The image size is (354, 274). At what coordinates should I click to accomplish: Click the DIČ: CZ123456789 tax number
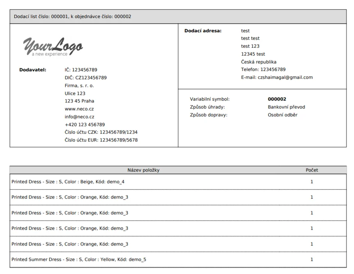click(85, 78)
